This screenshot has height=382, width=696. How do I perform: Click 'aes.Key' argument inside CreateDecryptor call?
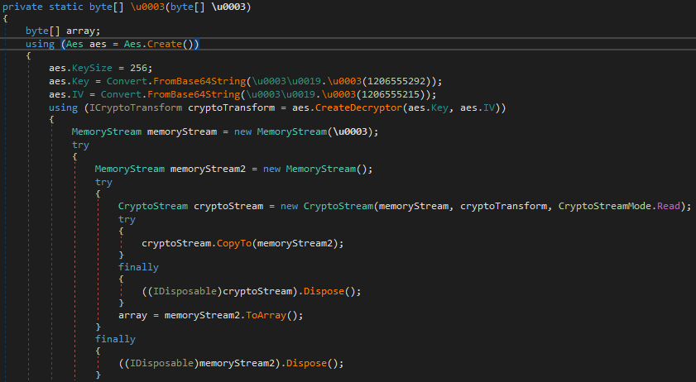(x=428, y=107)
